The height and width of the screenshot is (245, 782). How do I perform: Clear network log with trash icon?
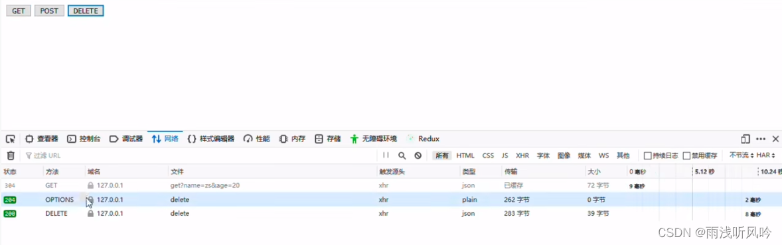click(x=11, y=155)
